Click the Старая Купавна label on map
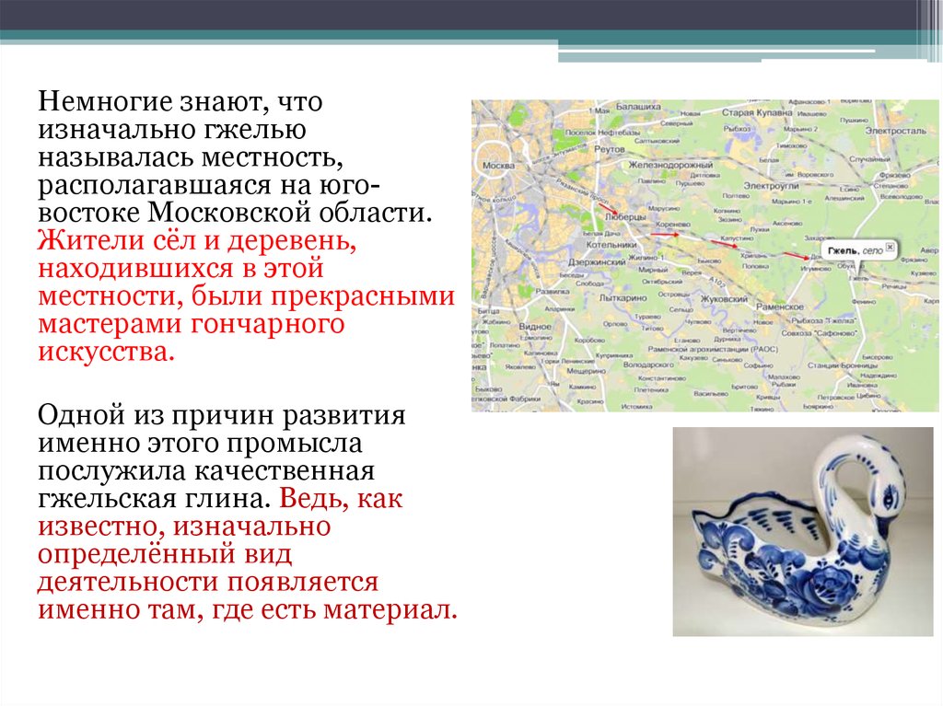This screenshot has height=706, width=943. 756,112
